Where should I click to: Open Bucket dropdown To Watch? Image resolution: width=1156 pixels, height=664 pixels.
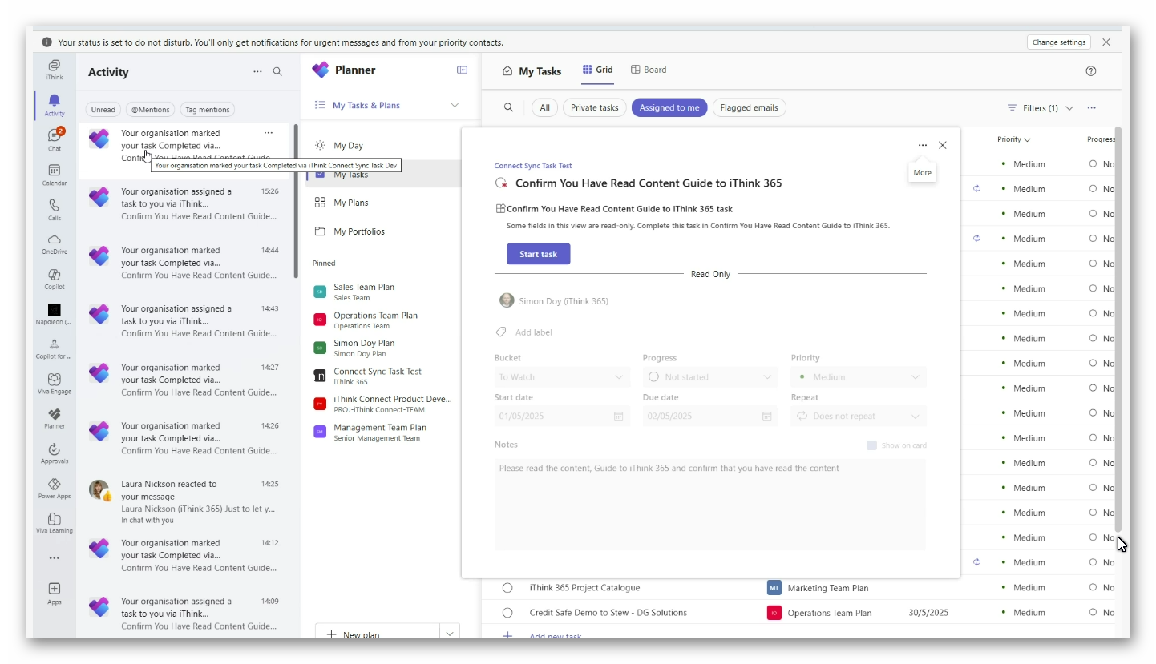562,377
